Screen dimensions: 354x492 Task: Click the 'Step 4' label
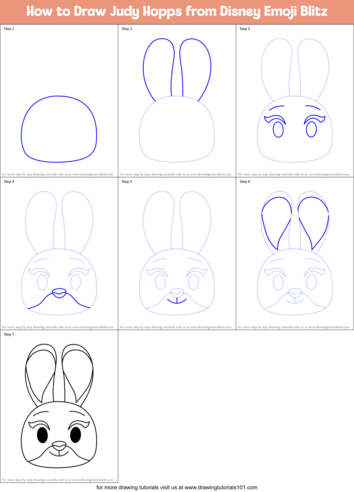click(9, 182)
